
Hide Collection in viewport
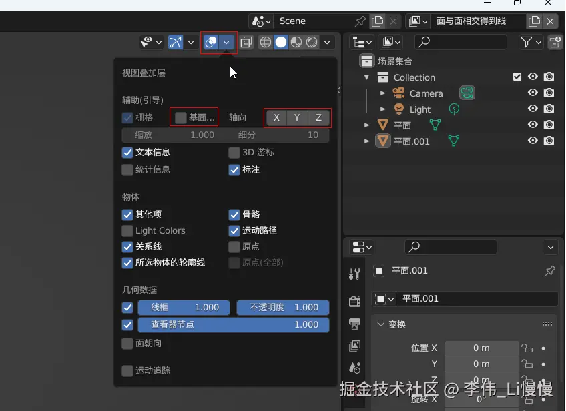pyautogui.click(x=533, y=77)
